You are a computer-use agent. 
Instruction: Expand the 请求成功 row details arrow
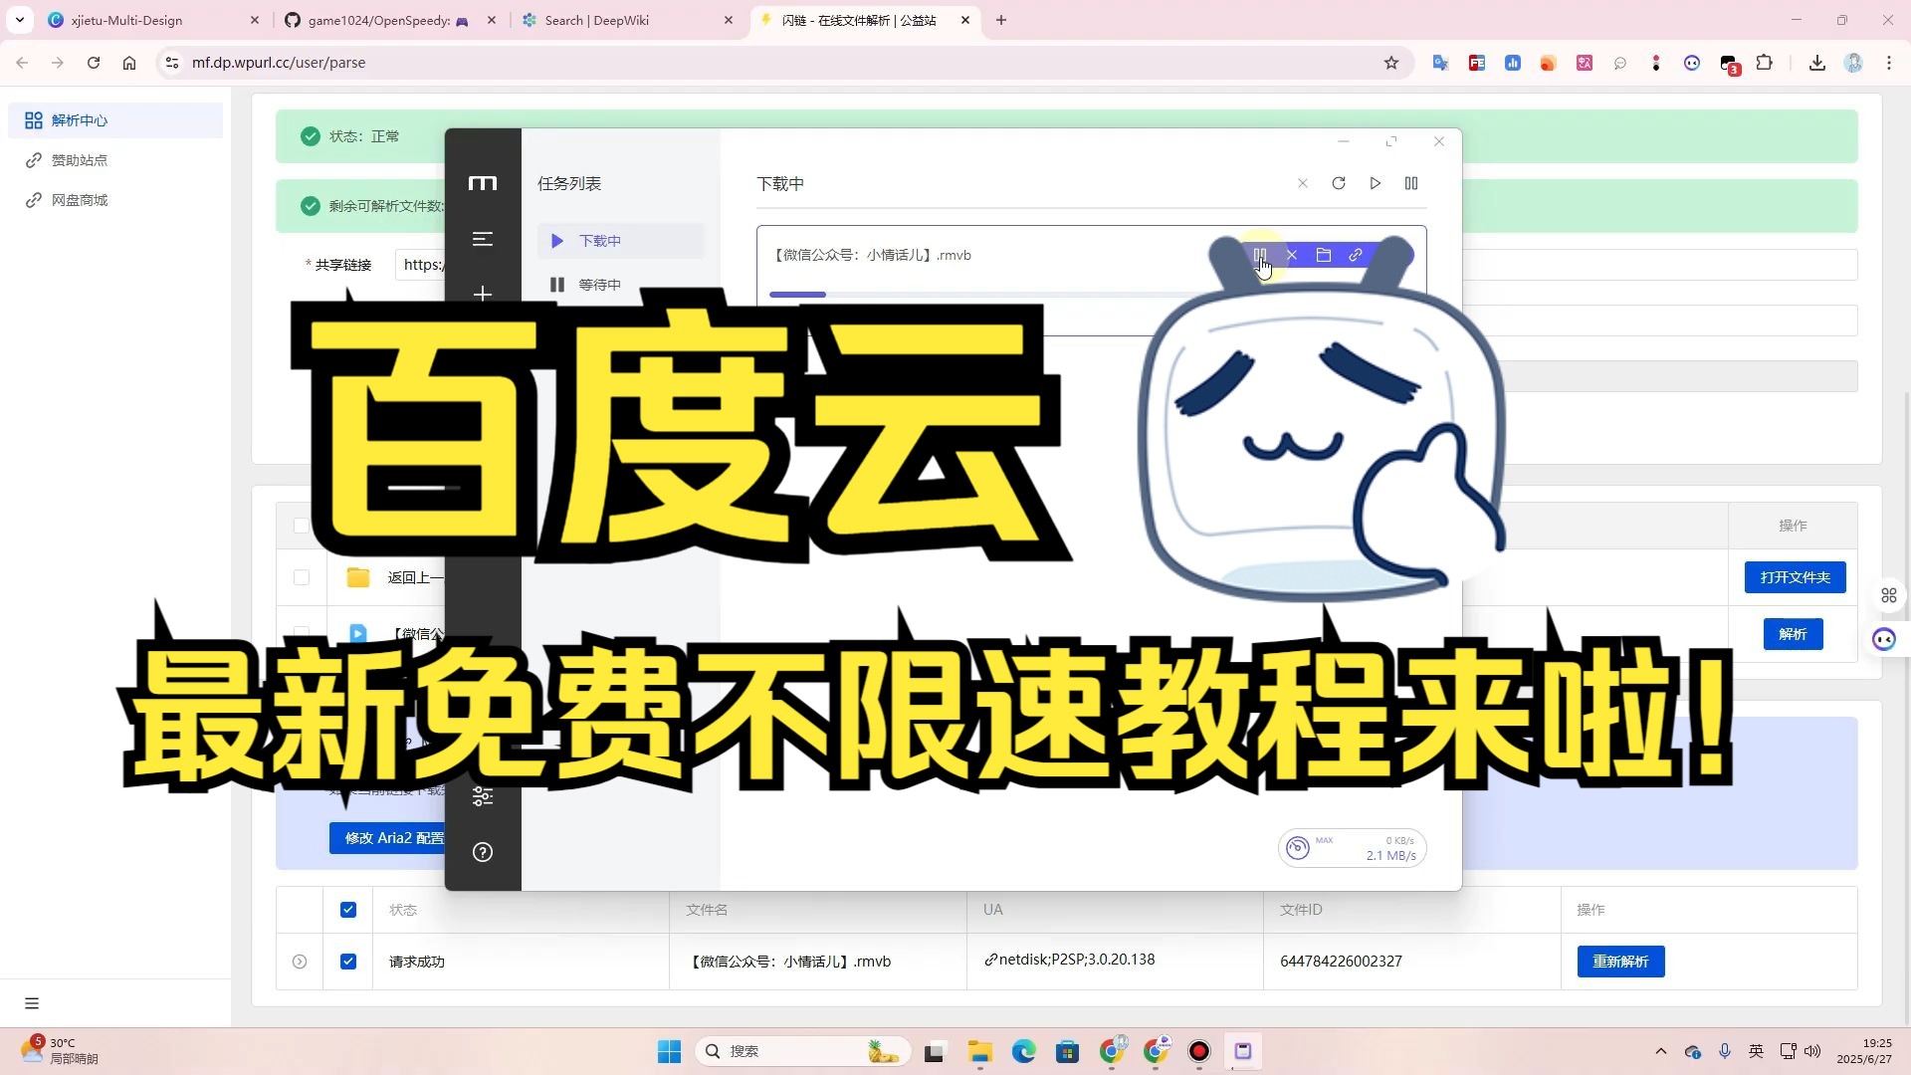tap(300, 962)
